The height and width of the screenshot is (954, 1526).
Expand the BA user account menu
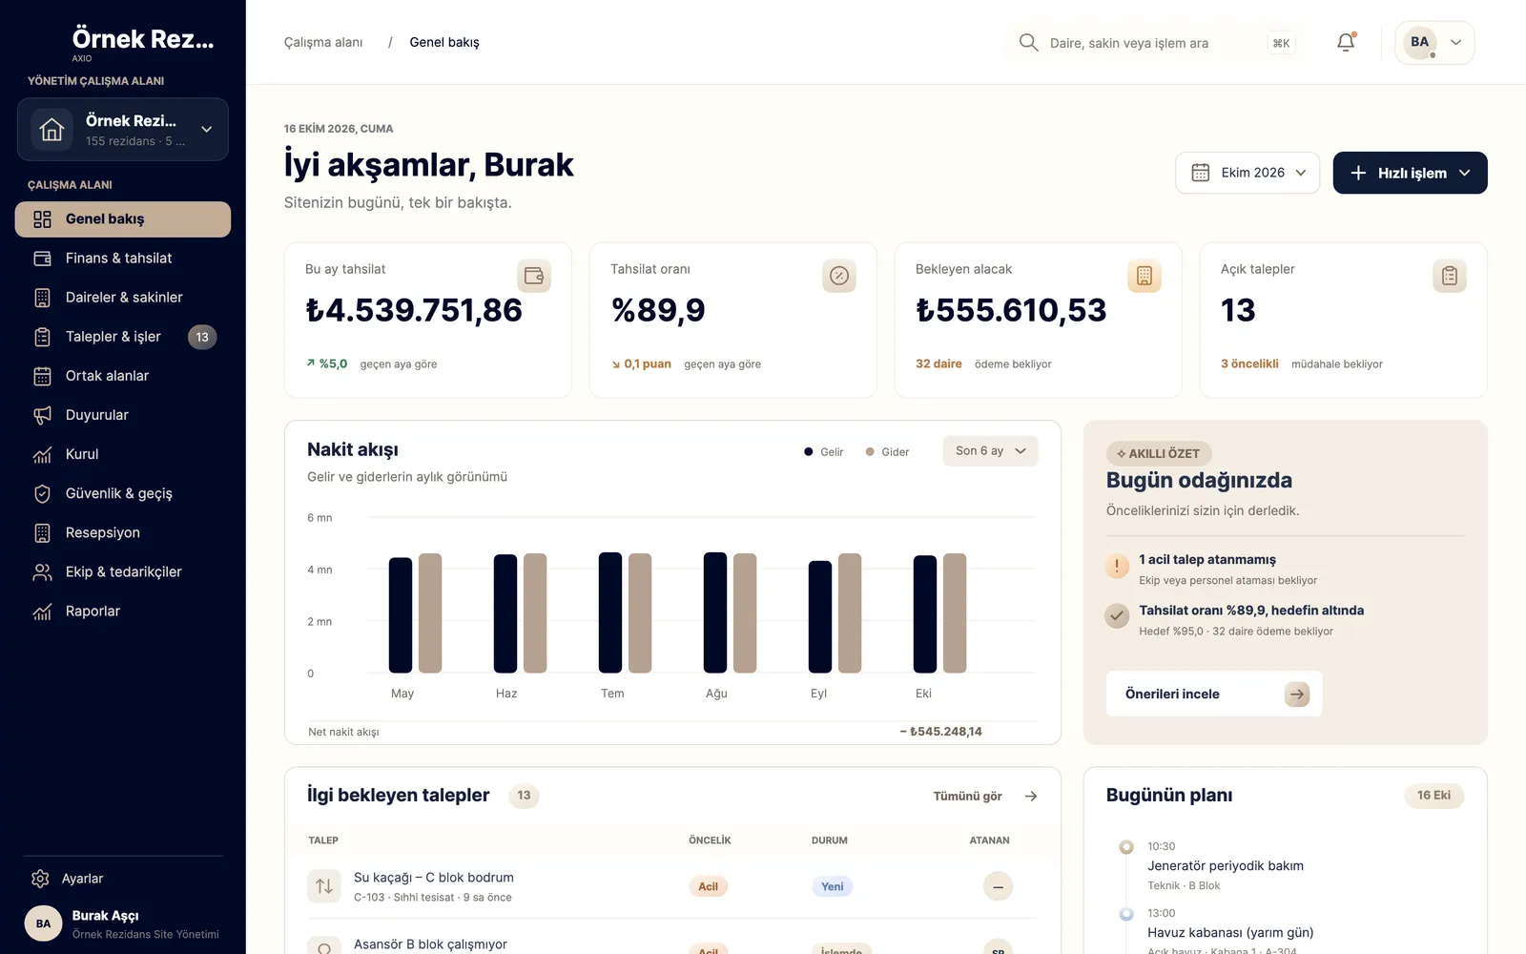tap(1434, 42)
